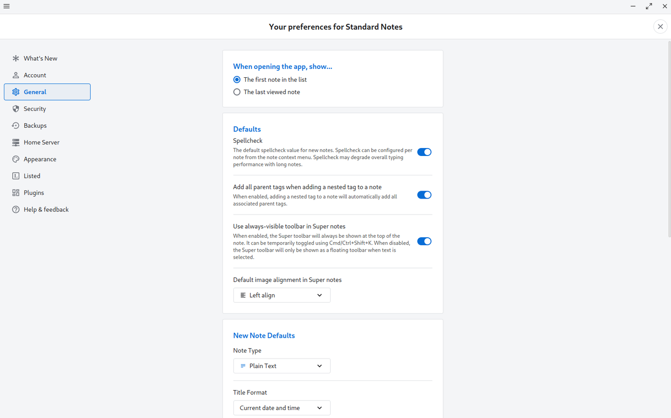Viewport: 671px width, 418px height.
Task: Disable the Spellcheck default toggle
Action: 424,152
